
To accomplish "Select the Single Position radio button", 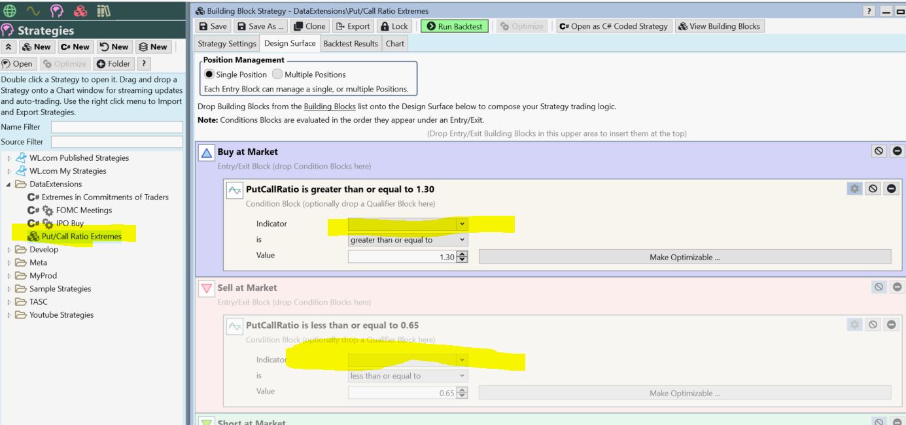I will click(209, 75).
